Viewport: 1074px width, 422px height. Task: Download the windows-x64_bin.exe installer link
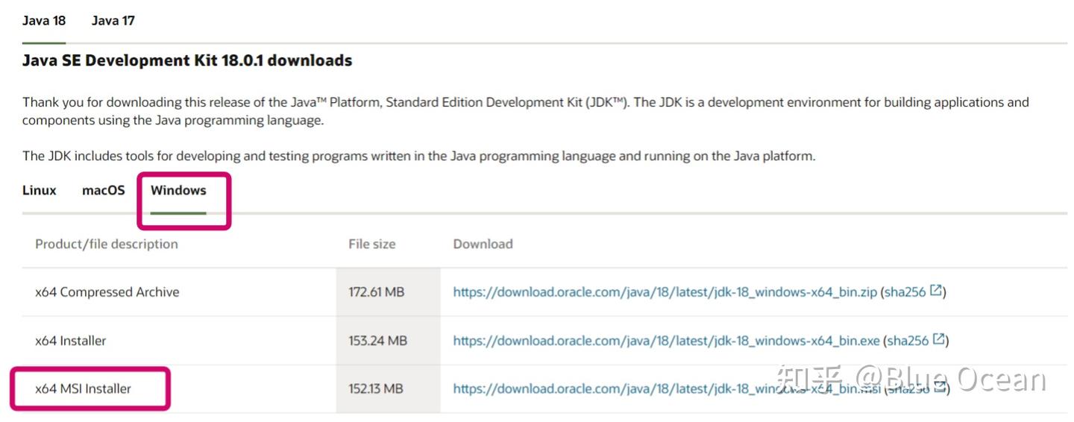point(666,341)
